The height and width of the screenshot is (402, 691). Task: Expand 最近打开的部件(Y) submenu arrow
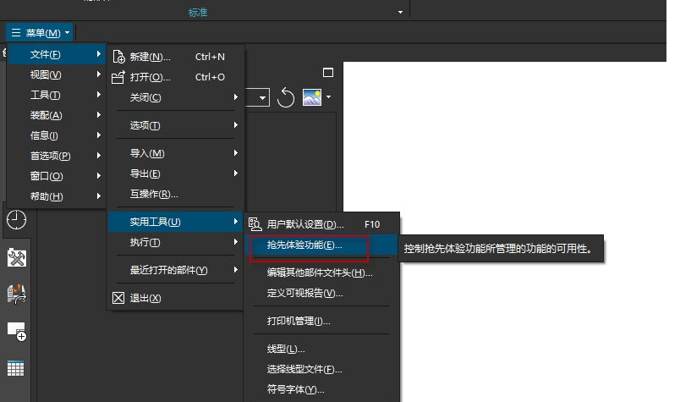[x=236, y=270]
